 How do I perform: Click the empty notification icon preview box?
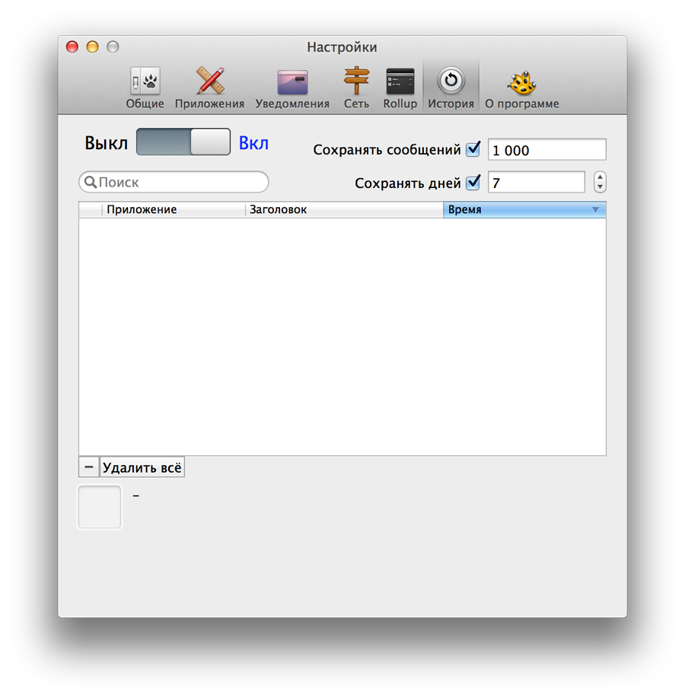(x=100, y=507)
